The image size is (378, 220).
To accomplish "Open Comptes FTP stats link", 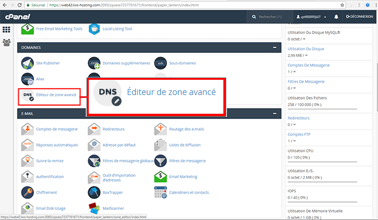I will [299, 134].
